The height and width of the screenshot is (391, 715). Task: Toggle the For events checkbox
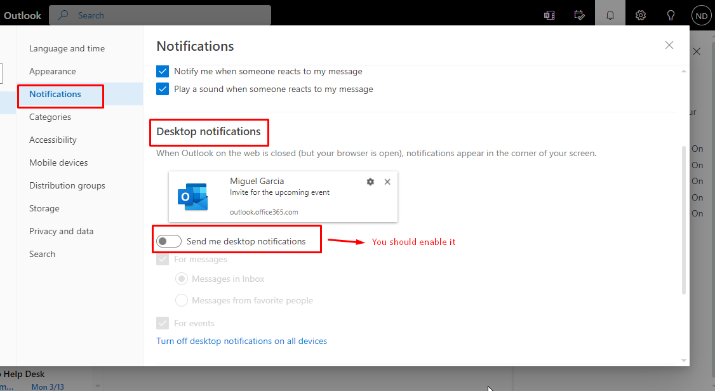click(163, 323)
